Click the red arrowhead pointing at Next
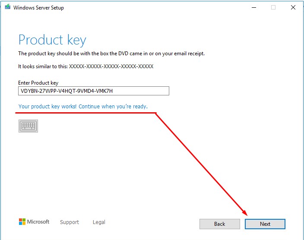 tap(245, 212)
